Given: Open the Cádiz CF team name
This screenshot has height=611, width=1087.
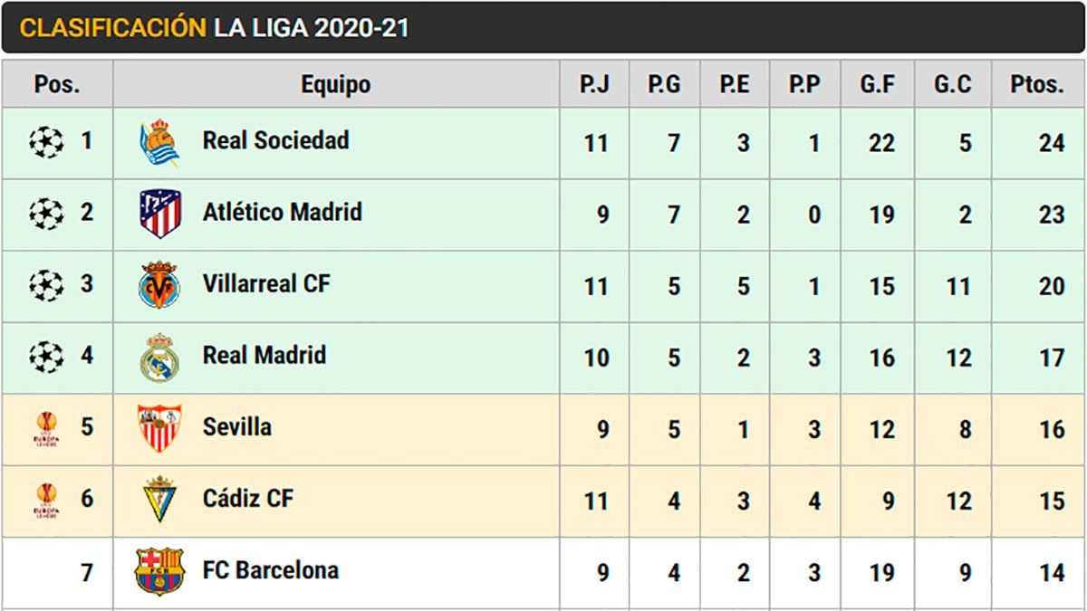Looking at the screenshot, I should pyautogui.click(x=248, y=499).
